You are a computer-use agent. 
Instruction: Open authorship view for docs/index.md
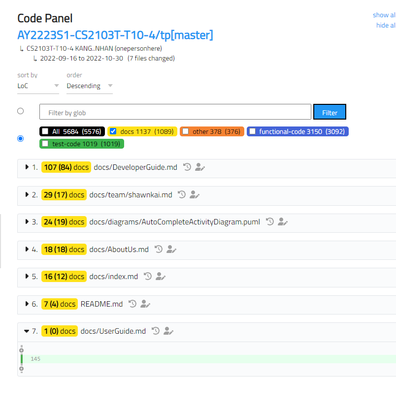pyautogui.click(x=160, y=276)
